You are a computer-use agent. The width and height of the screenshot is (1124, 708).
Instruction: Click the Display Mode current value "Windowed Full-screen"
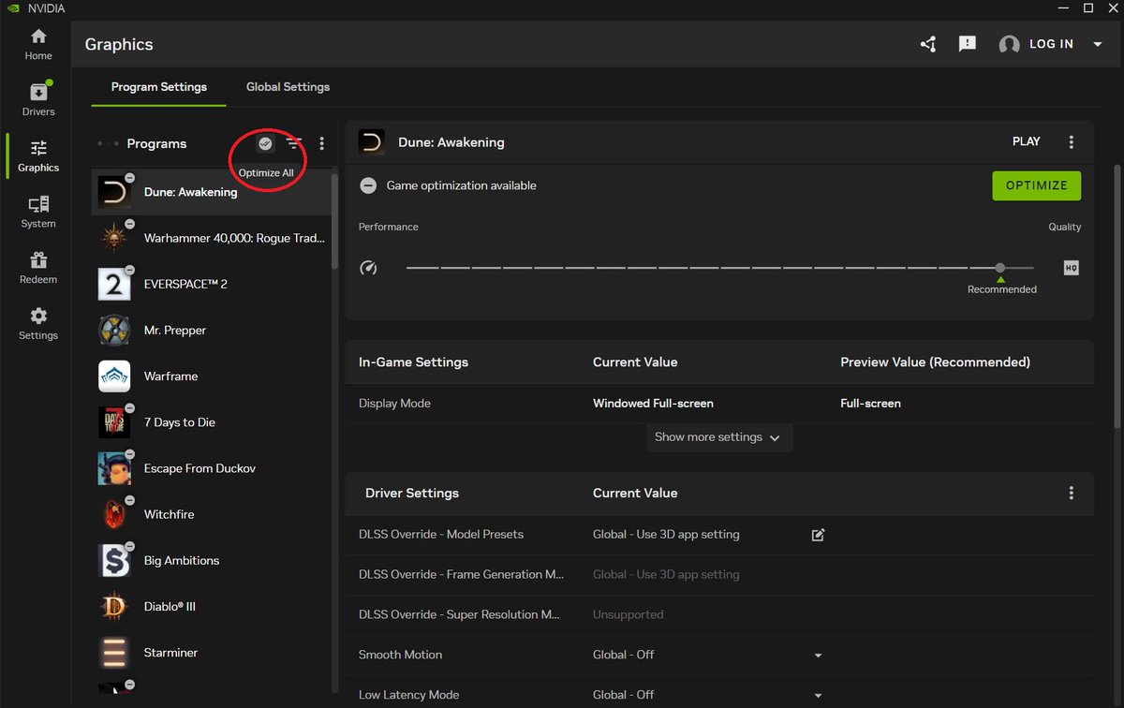[653, 404]
